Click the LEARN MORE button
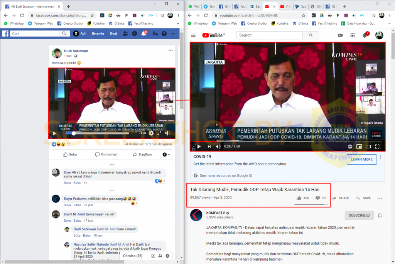The height and width of the screenshot is (264, 395). click(x=361, y=159)
